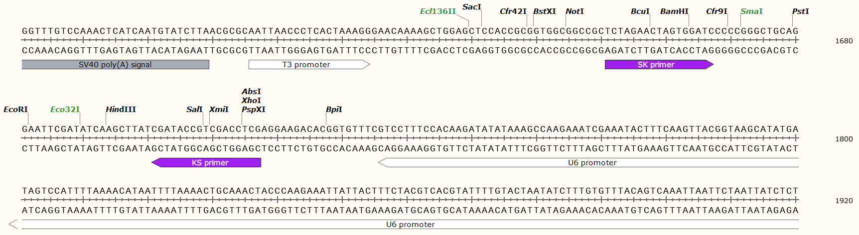Click the NotI enzyme label
Image resolution: width=859 pixels, height=235 pixels.
[574, 11]
